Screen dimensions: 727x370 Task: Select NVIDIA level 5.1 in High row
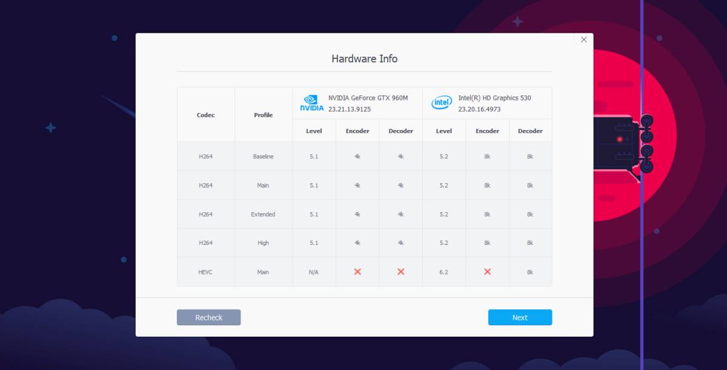pos(314,243)
